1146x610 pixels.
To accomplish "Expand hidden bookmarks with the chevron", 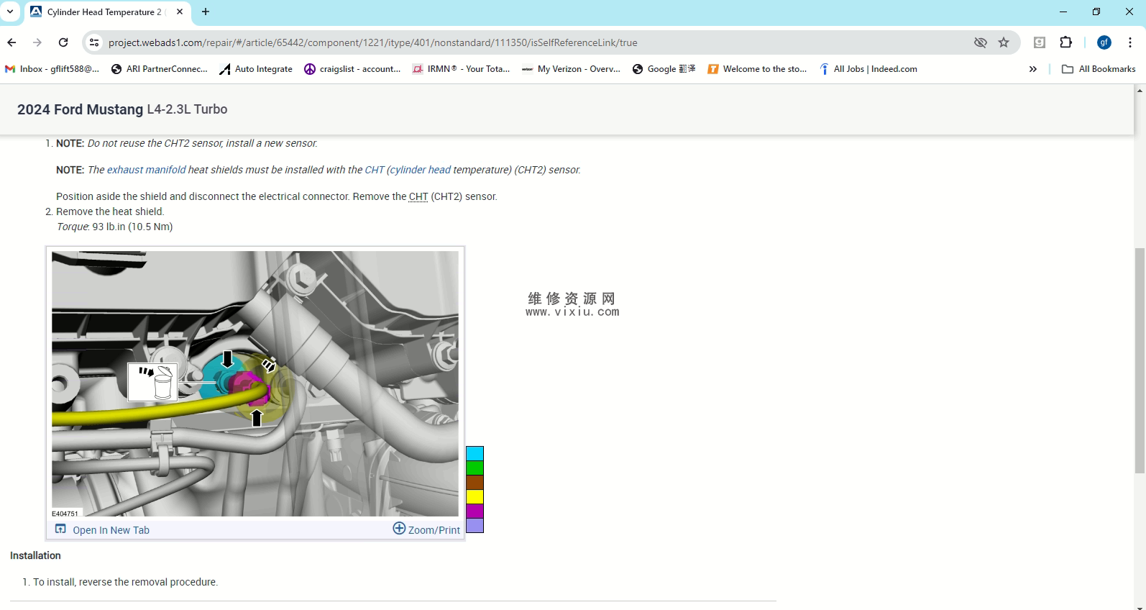I will pyautogui.click(x=1033, y=69).
